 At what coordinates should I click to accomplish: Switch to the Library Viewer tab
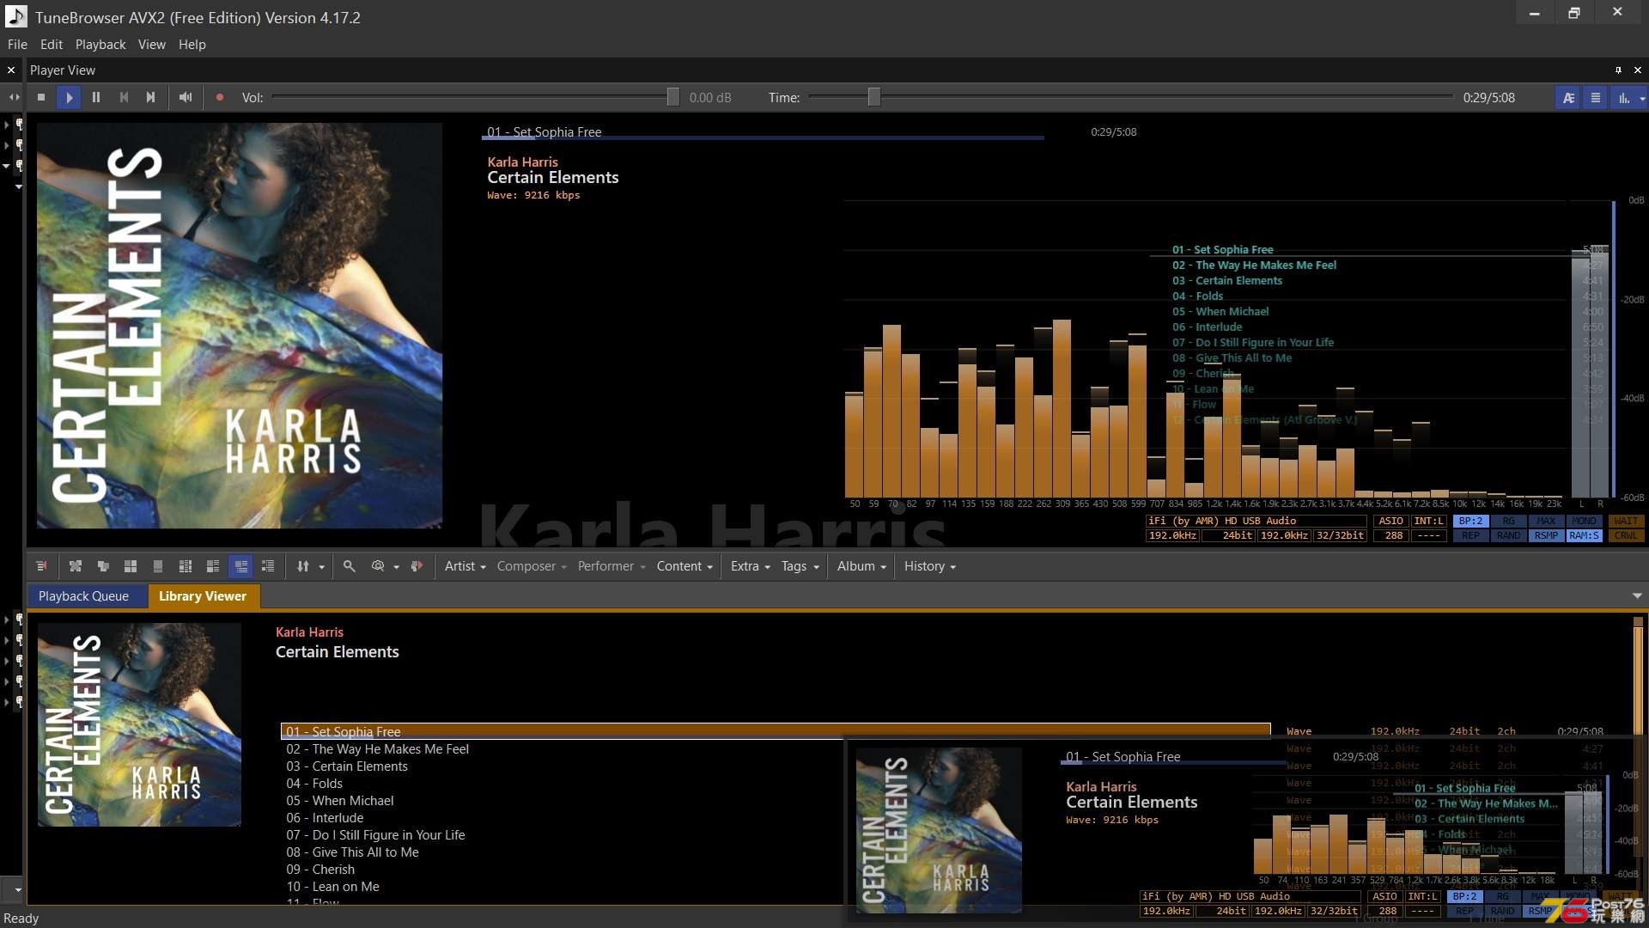(x=203, y=596)
